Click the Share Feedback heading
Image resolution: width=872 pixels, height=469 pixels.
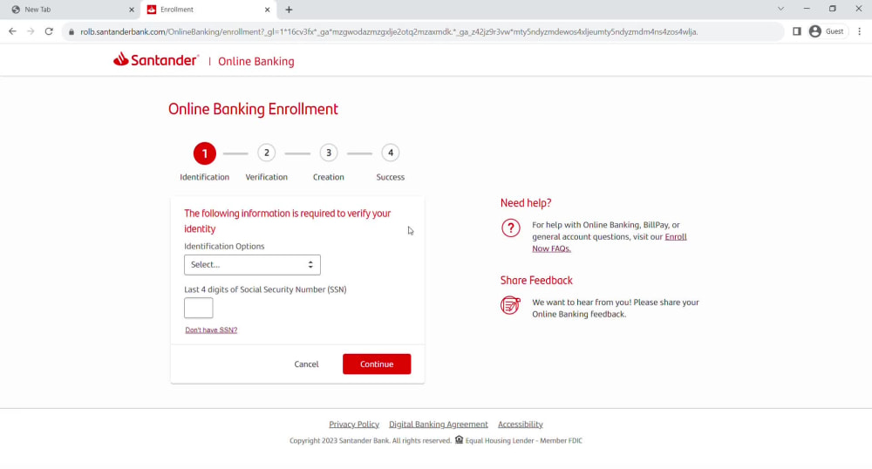(536, 280)
